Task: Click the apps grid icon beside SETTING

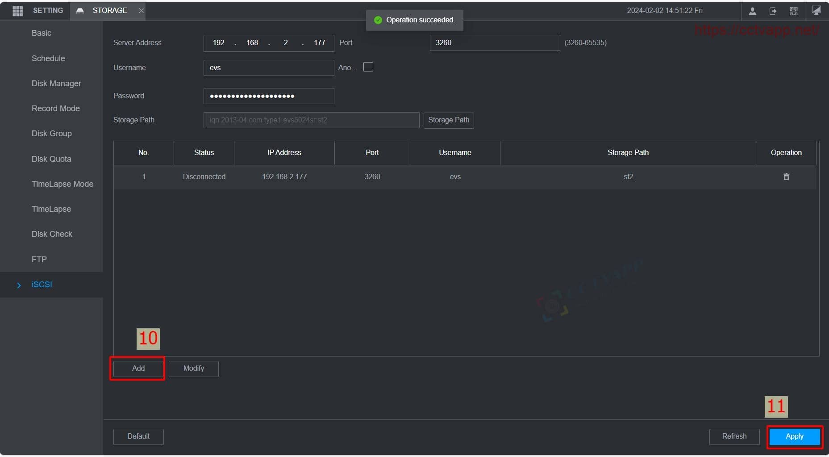Action: (x=17, y=11)
